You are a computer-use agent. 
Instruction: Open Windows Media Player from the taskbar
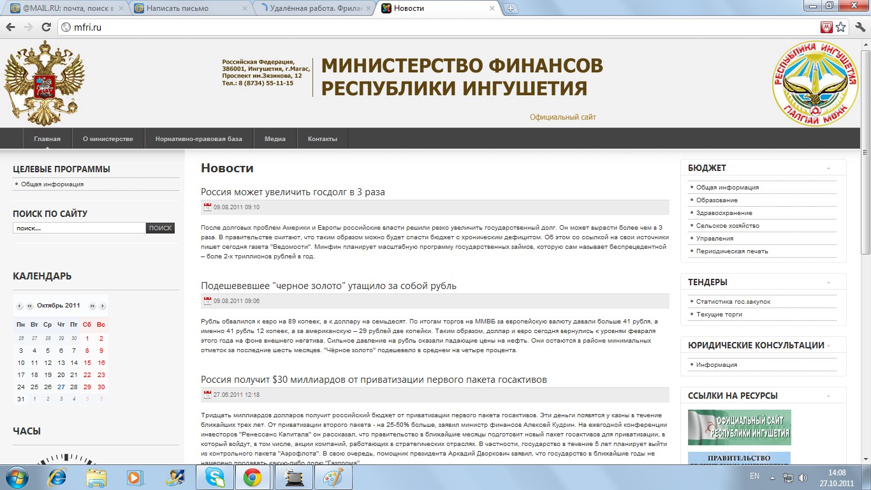[x=135, y=477]
